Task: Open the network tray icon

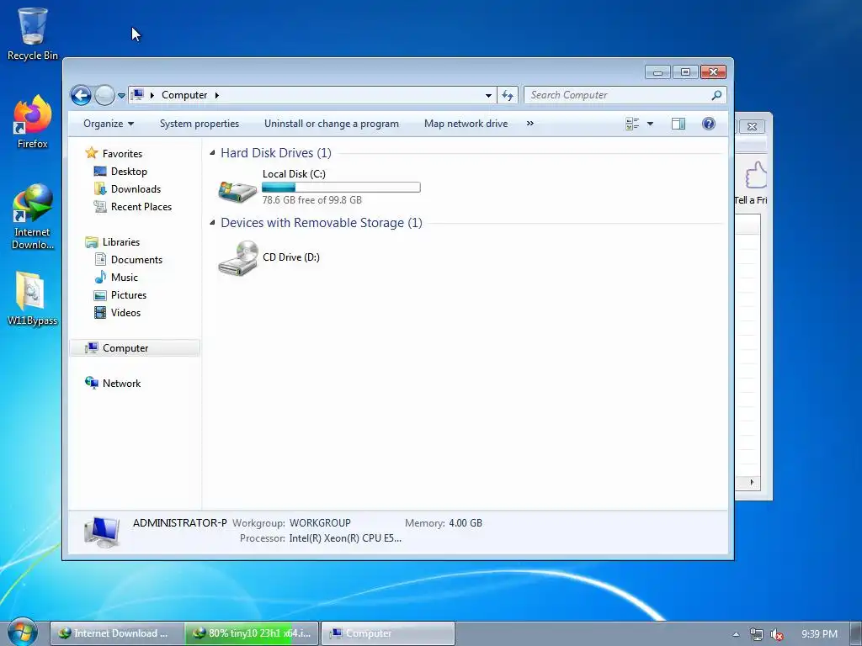Action: 757,634
